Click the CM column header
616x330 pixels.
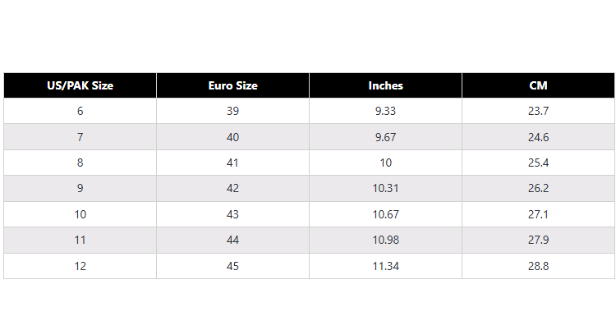click(x=538, y=85)
